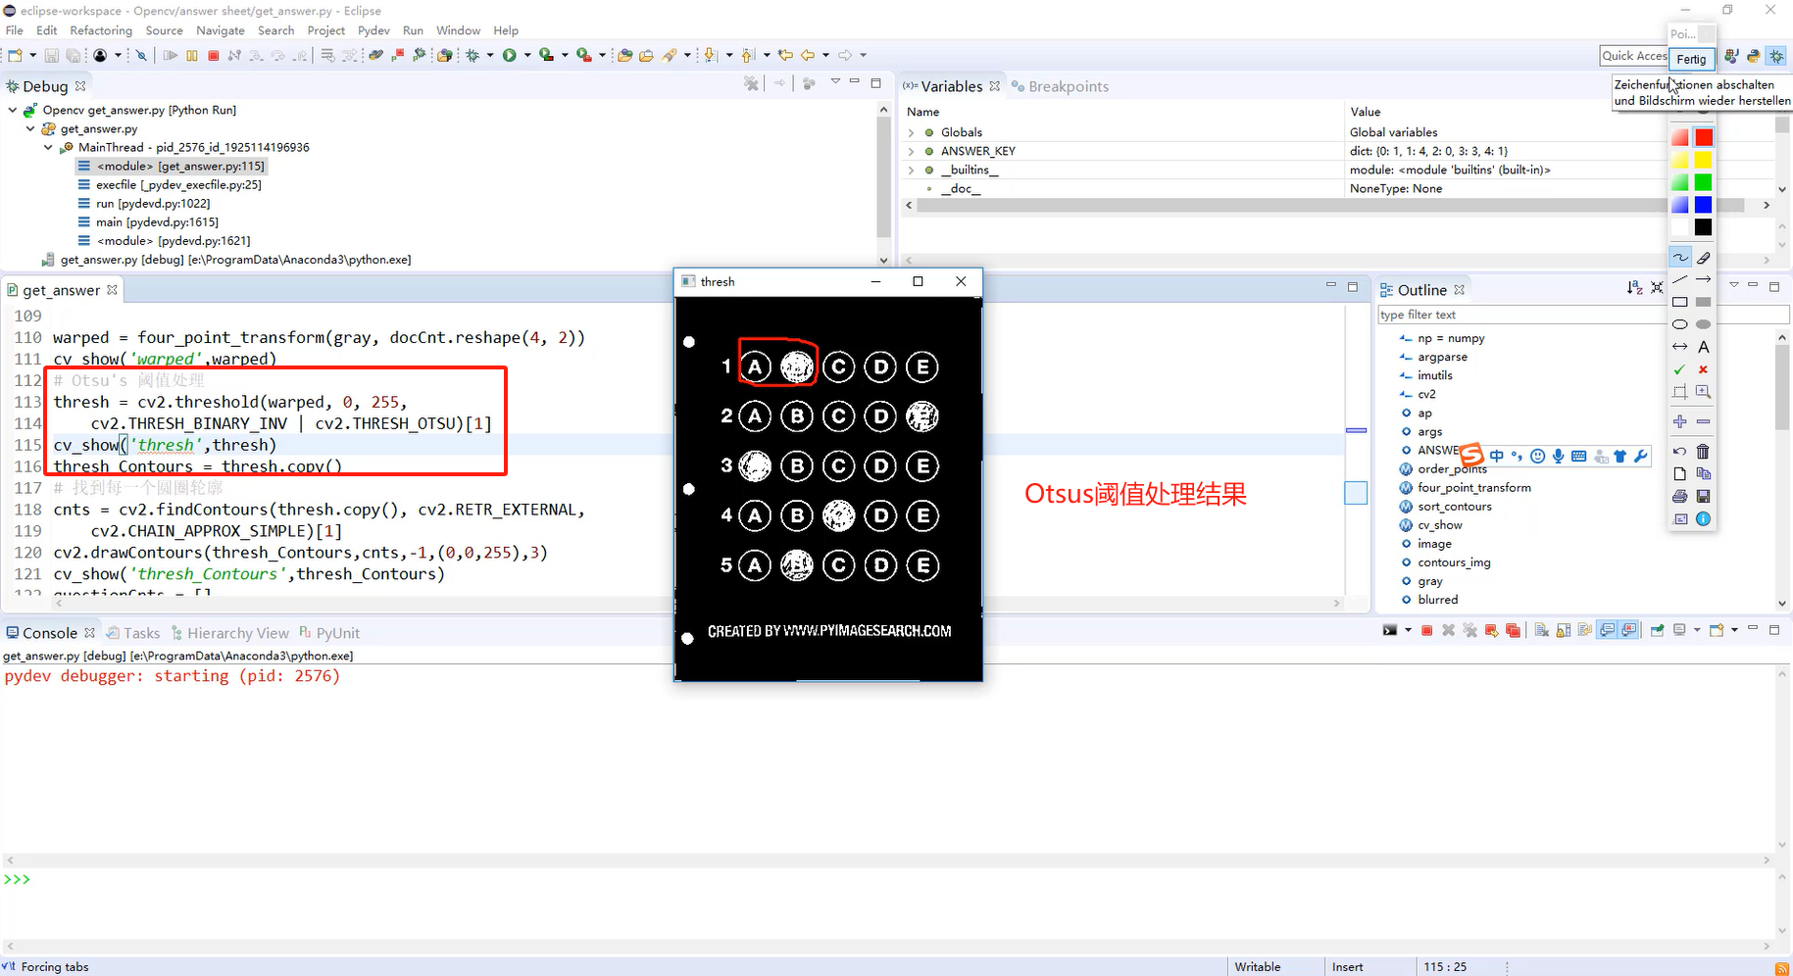This screenshot has width=1793, height=976.
Task: Toggle Skip All Breakpoints in main toolbar
Action: [141, 55]
